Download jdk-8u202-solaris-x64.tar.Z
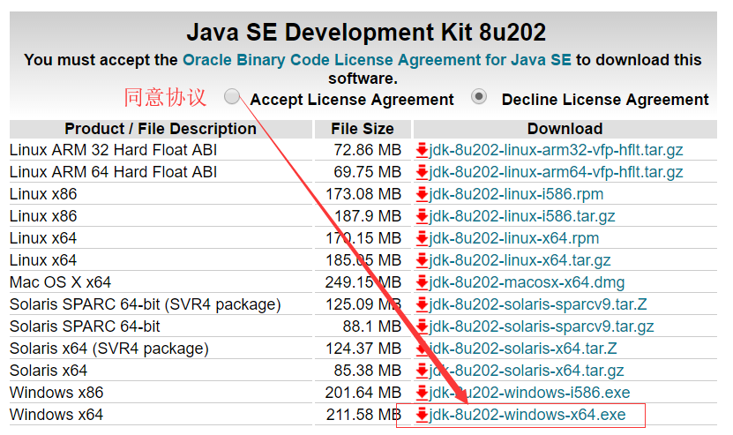 (x=523, y=349)
